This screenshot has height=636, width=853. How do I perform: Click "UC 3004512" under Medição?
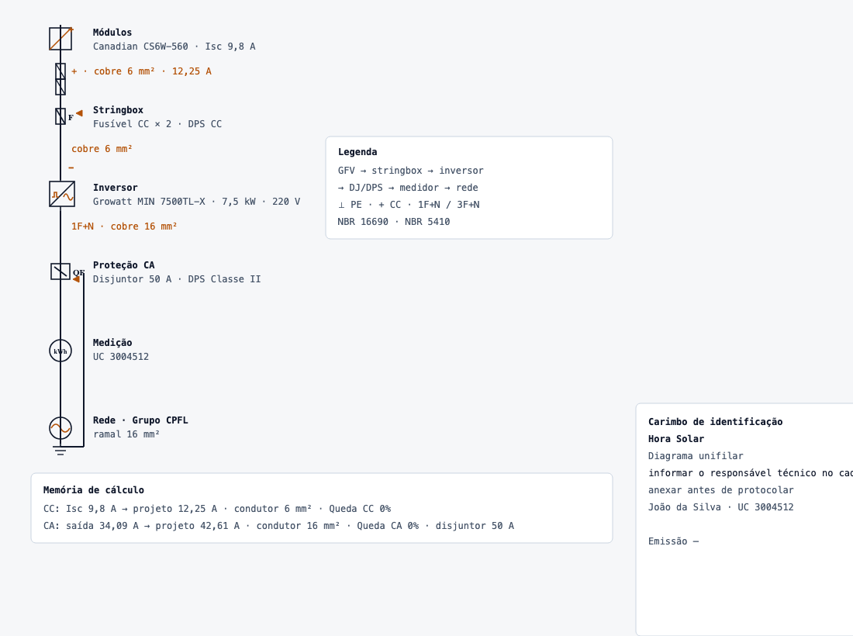click(121, 357)
